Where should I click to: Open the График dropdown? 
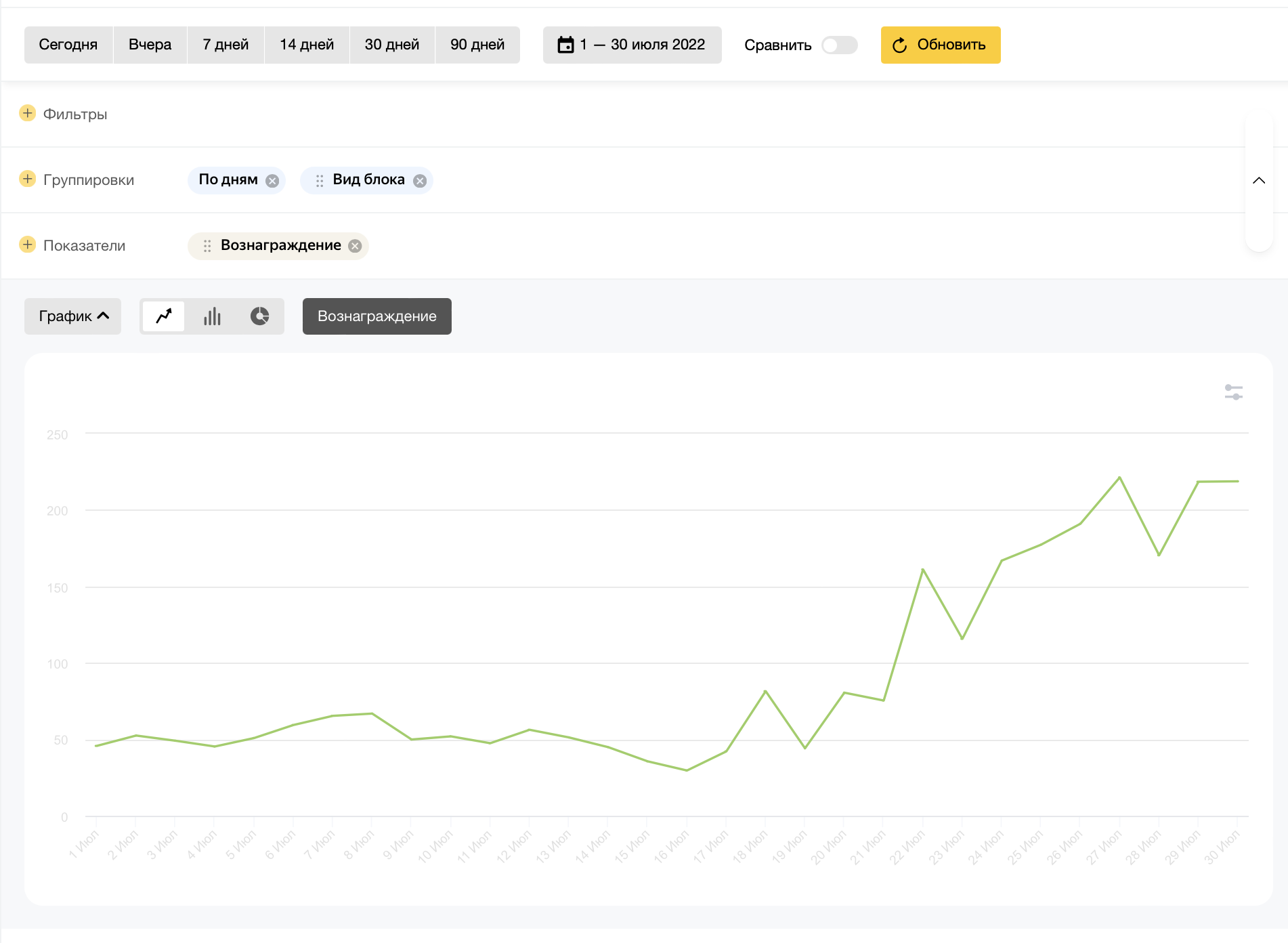click(x=73, y=316)
